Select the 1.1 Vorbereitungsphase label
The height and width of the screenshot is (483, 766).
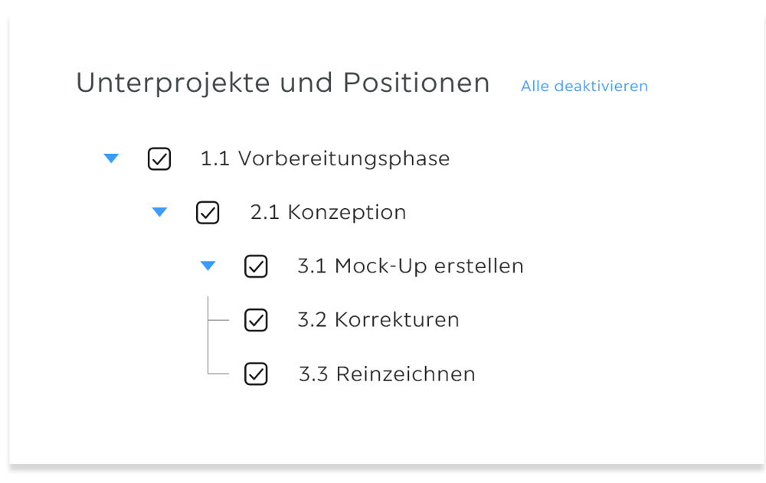click(325, 158)
